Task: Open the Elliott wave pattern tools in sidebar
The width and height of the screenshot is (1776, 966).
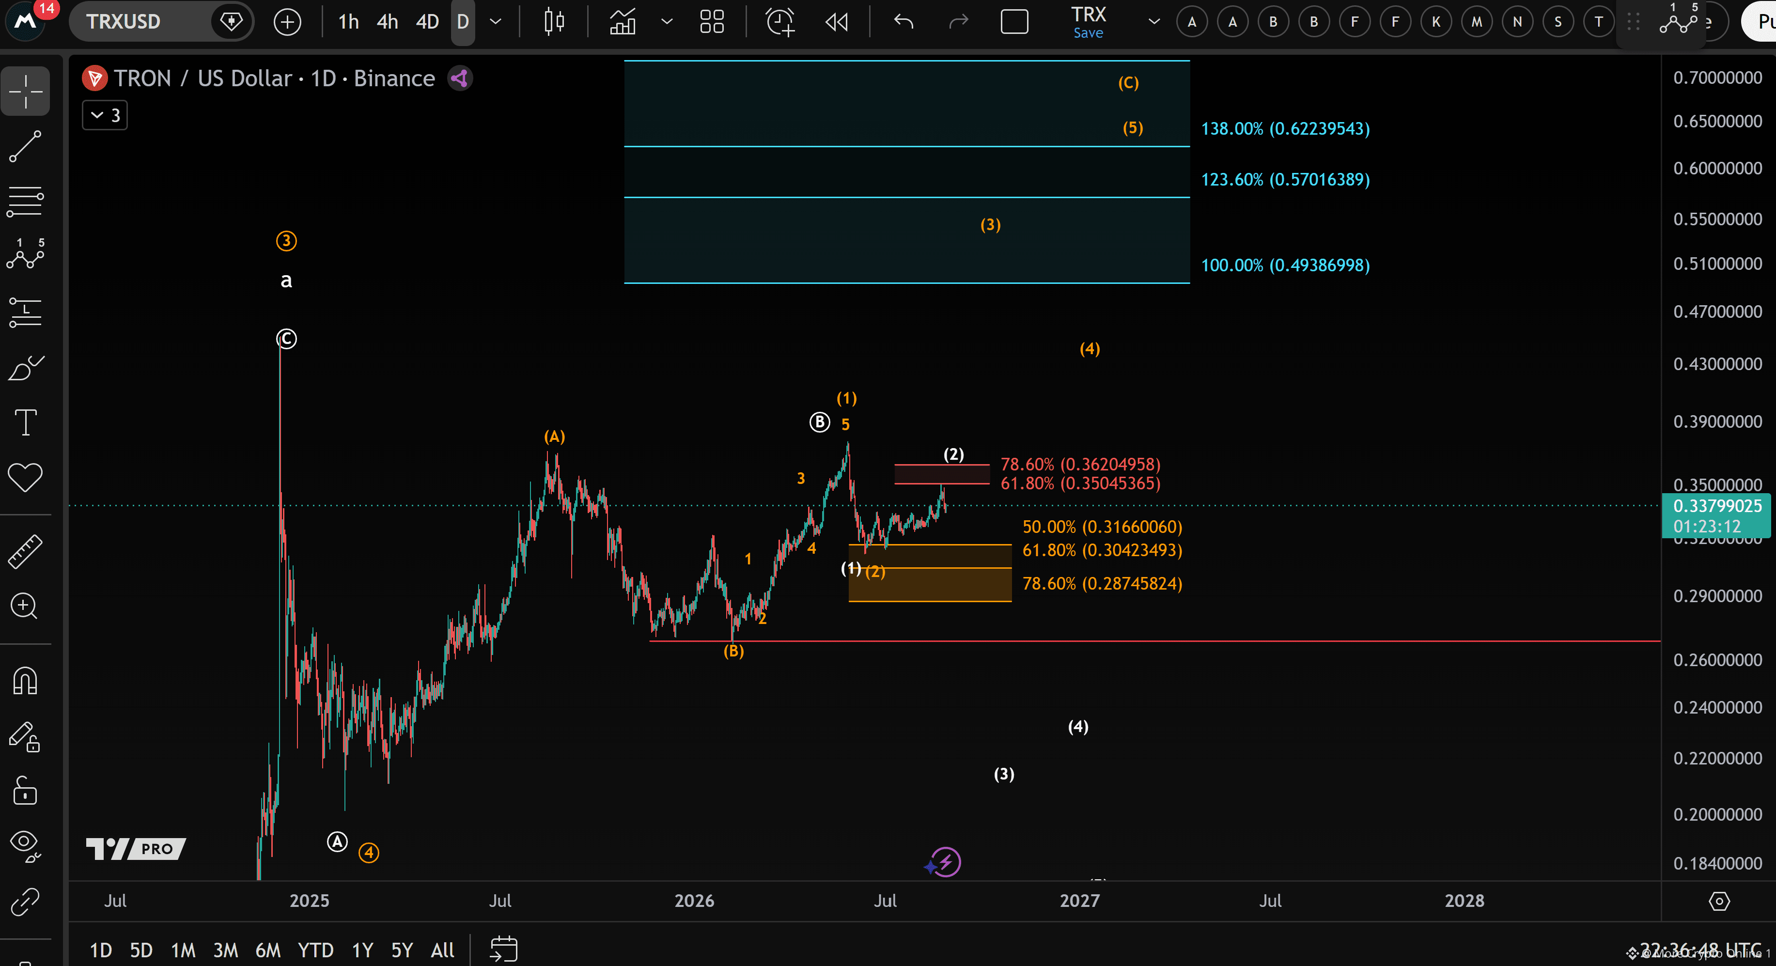Action: point(26,254)
